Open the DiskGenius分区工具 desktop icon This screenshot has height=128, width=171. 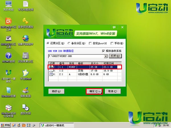click(9, 22)
